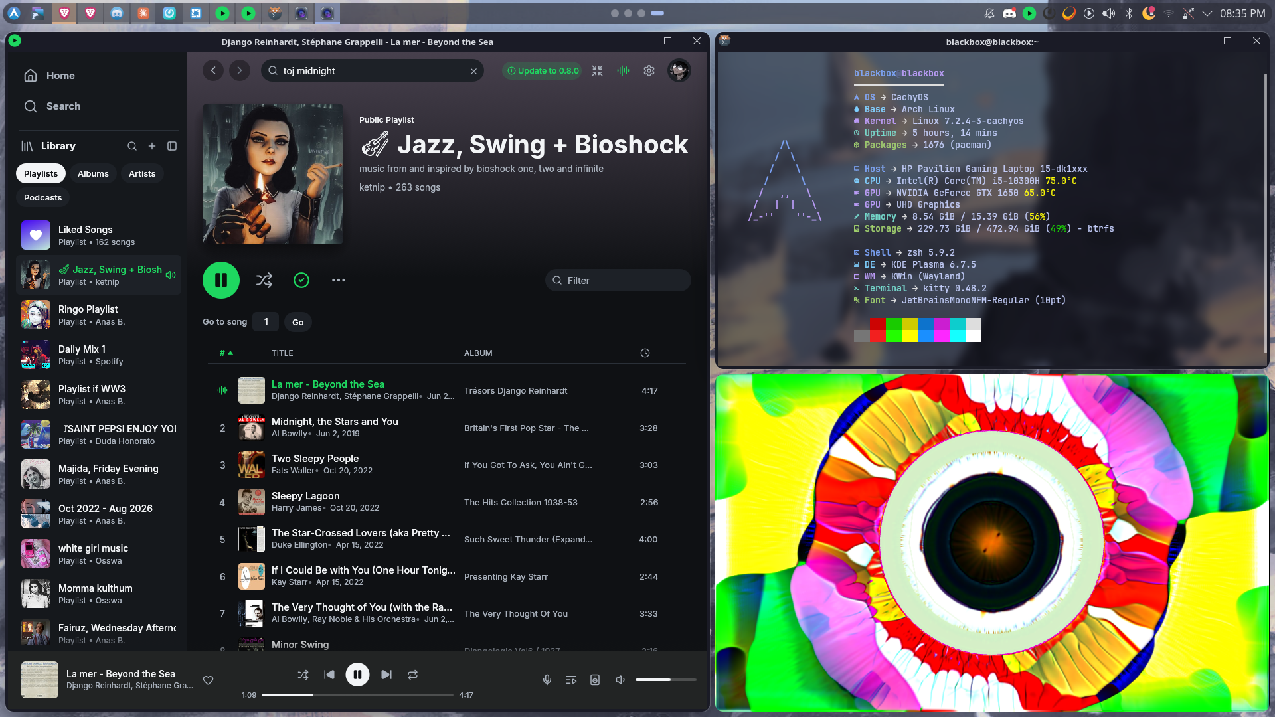Skip to next track
The image size is (1275, 717).
coord(386,675)
